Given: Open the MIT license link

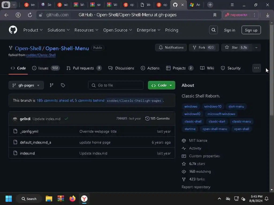Looking at the screenshot, I should (x=198, y=140).
